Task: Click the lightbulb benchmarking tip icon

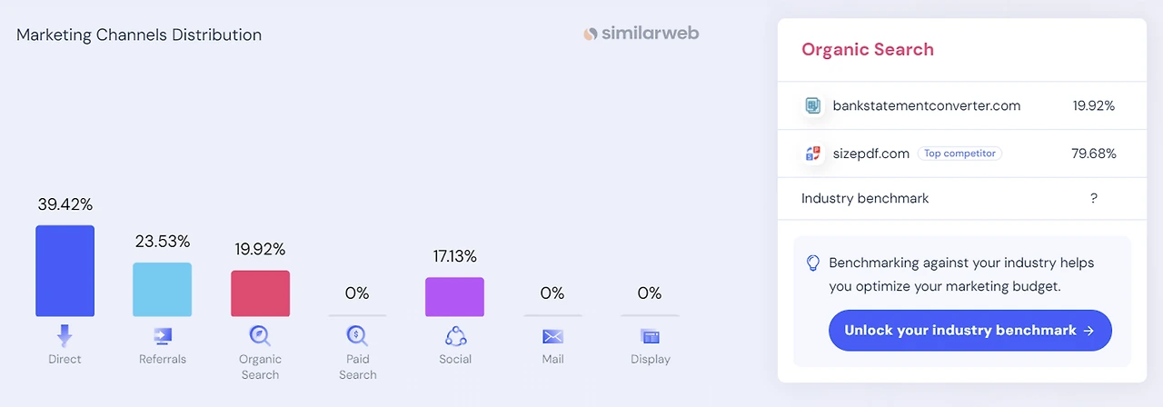Action: tap(813, 263)
